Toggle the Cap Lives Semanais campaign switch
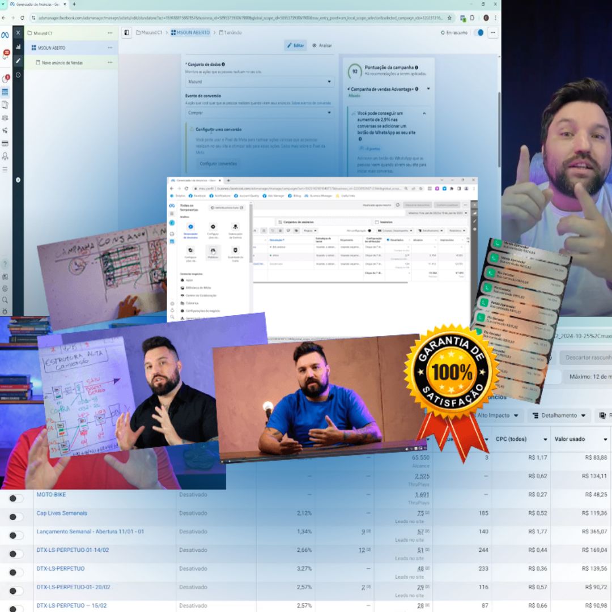 tap(16, 516)
